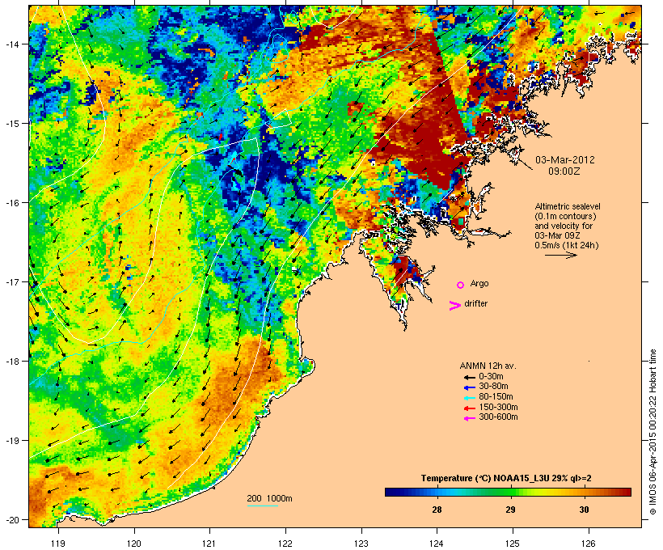
Task: Click the latitude axis label -20
Action: click(11, 519)
